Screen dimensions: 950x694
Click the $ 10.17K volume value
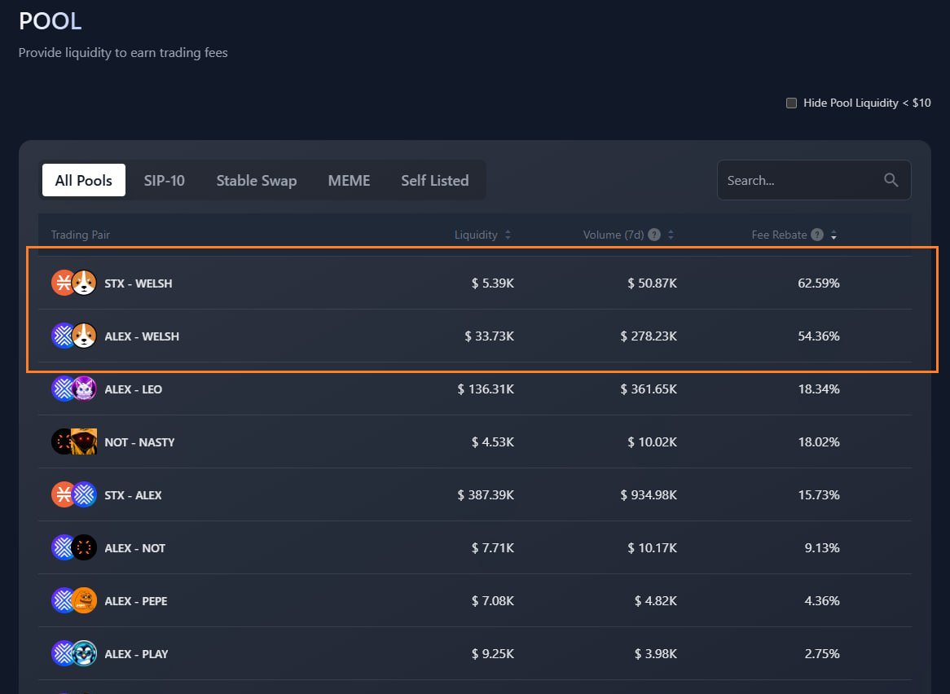652,547
